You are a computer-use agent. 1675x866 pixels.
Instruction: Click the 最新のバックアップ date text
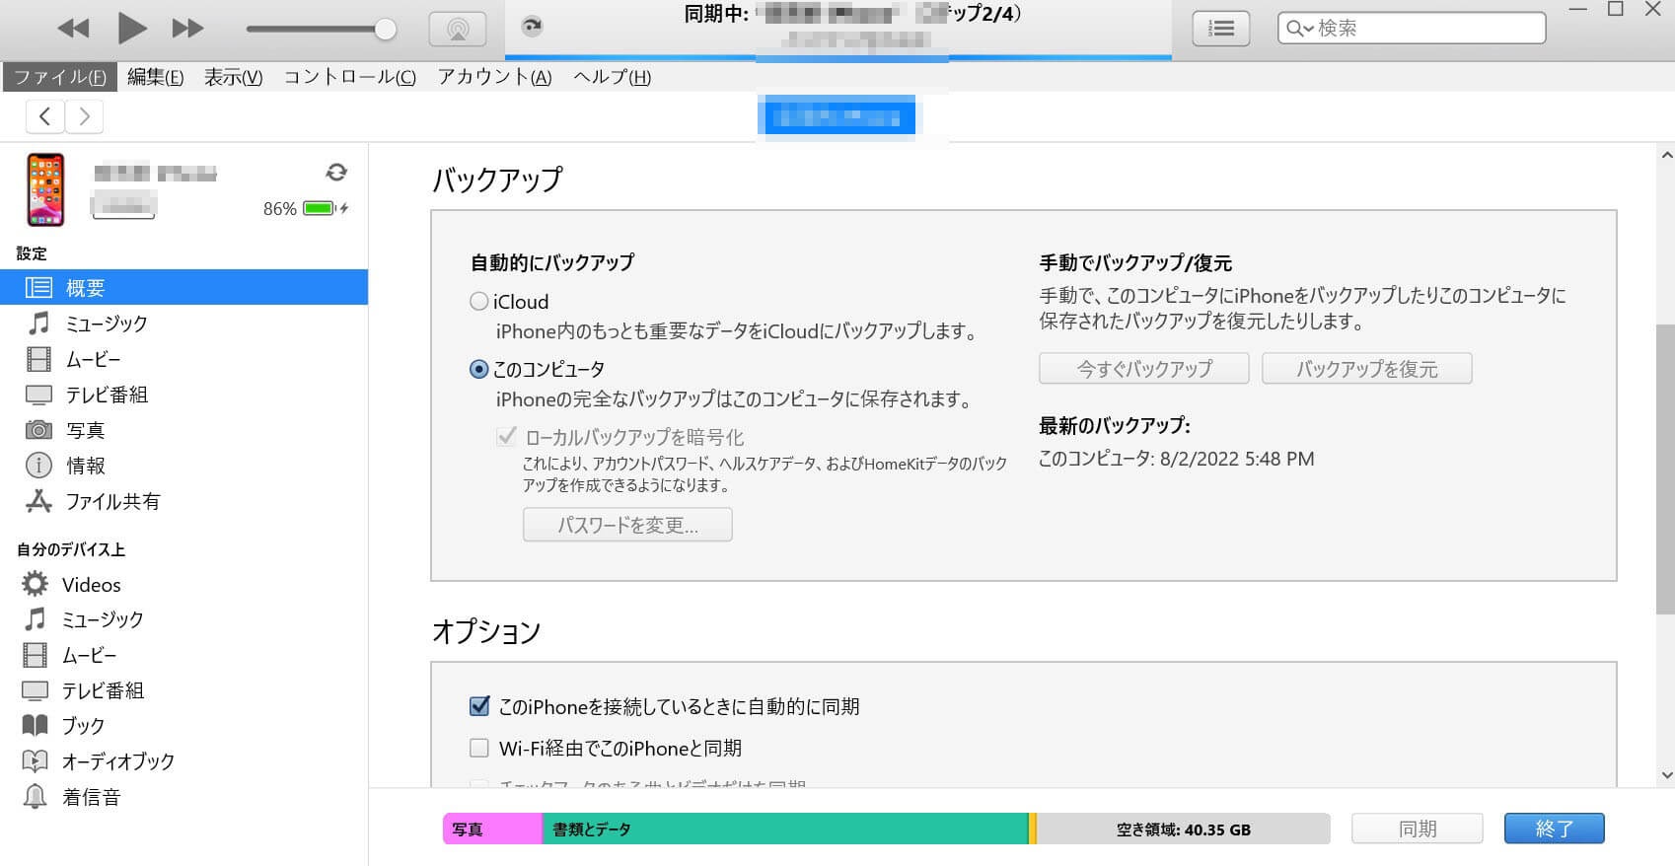1177,459
